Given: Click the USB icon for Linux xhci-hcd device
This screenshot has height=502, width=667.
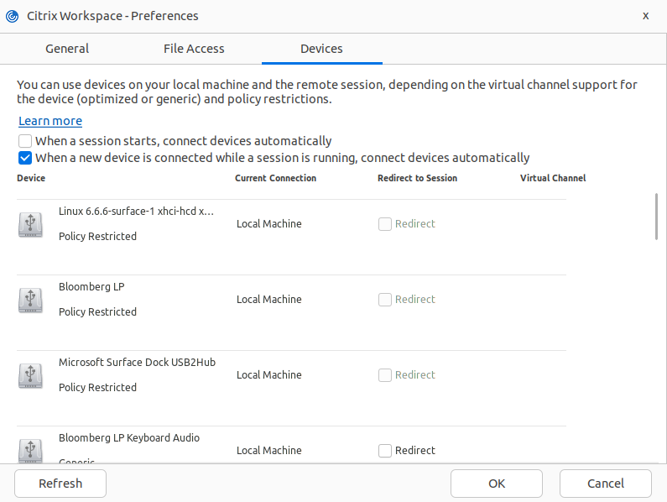Looking at the screenshot, I should click(30, 224).
